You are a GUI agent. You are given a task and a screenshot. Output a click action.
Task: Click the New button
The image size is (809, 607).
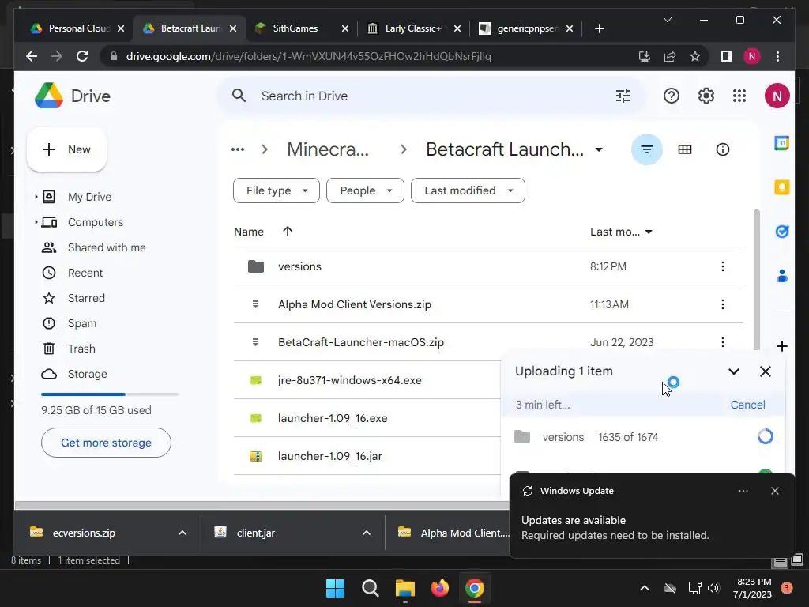66,149
